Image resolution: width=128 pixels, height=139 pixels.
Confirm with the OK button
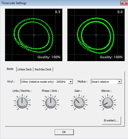[x=64, y=132]
